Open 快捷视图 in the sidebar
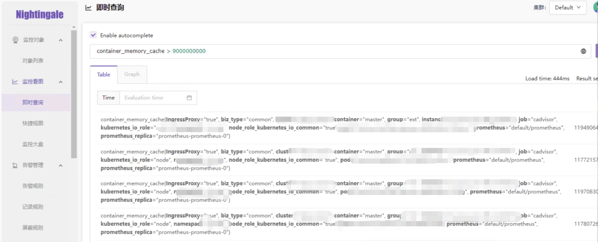This screenshot has height=242, width=598. [33, 124]
